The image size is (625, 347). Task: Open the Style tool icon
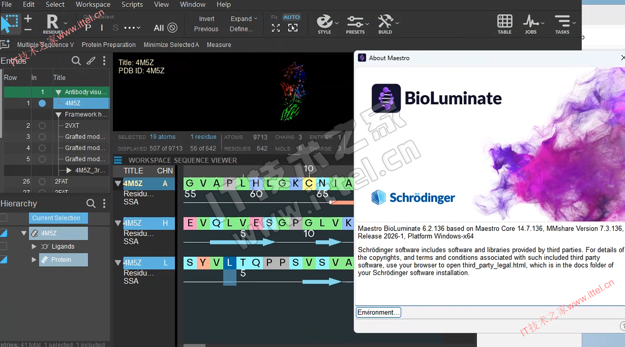tap(324, 24)
